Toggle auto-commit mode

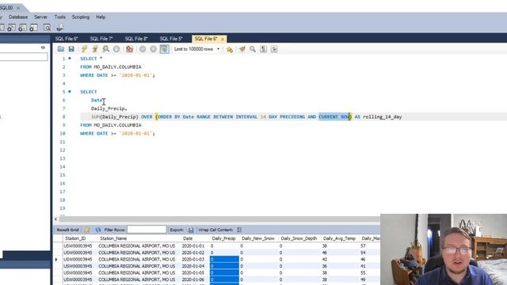[164, 49]
